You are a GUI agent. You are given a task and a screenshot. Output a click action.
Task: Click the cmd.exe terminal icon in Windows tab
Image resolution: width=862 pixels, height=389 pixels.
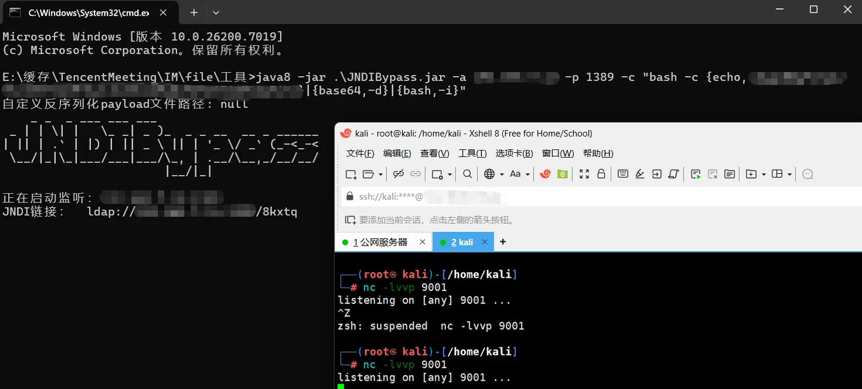pyautogui.click(x=15, y=12)
